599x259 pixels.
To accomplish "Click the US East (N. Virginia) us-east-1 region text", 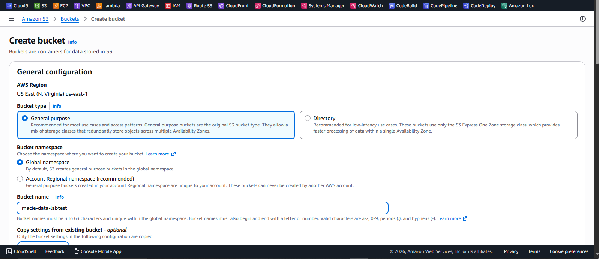I will point(52,94).
